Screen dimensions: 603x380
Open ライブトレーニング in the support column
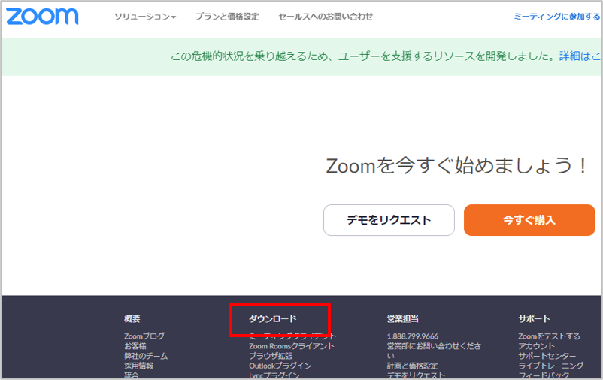[x=550, y=366]
